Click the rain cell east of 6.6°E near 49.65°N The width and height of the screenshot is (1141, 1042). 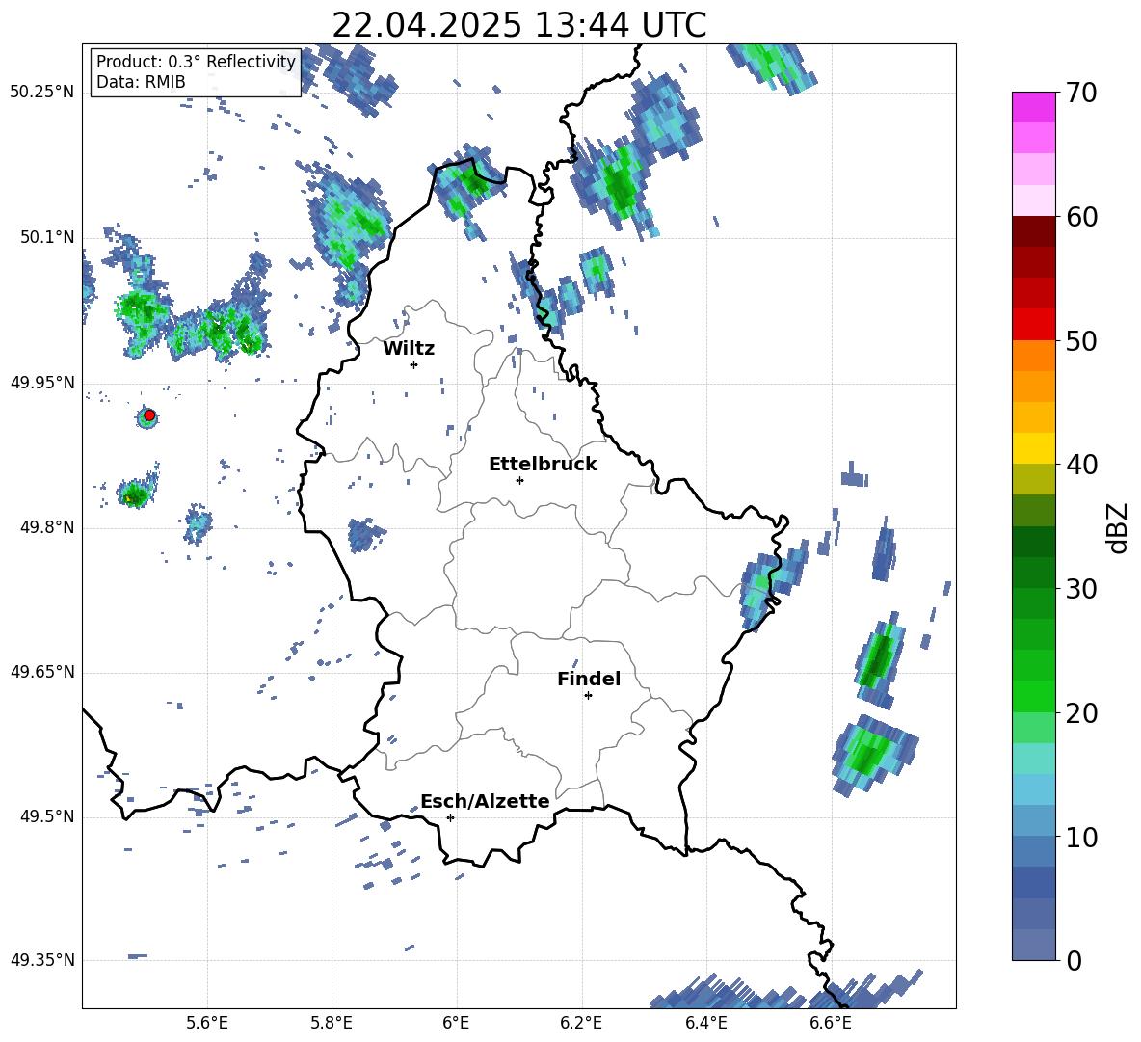point(880,662)
